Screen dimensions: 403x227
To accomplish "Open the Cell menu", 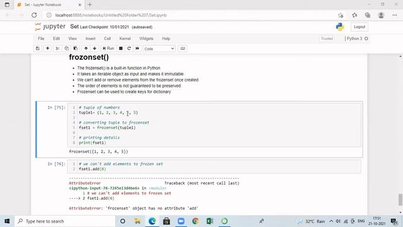I will (107, 38).
